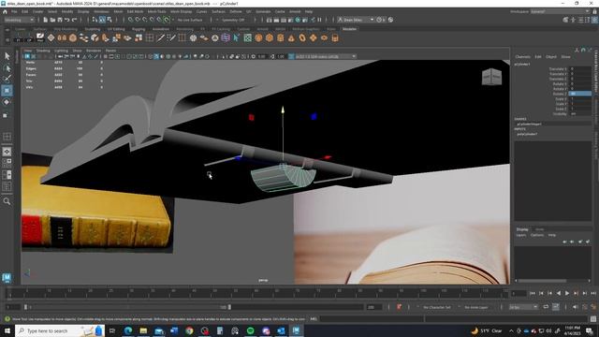Click the Redo arrow icon
The height and width of the screenshot is (337, 599).
point(75,20)
